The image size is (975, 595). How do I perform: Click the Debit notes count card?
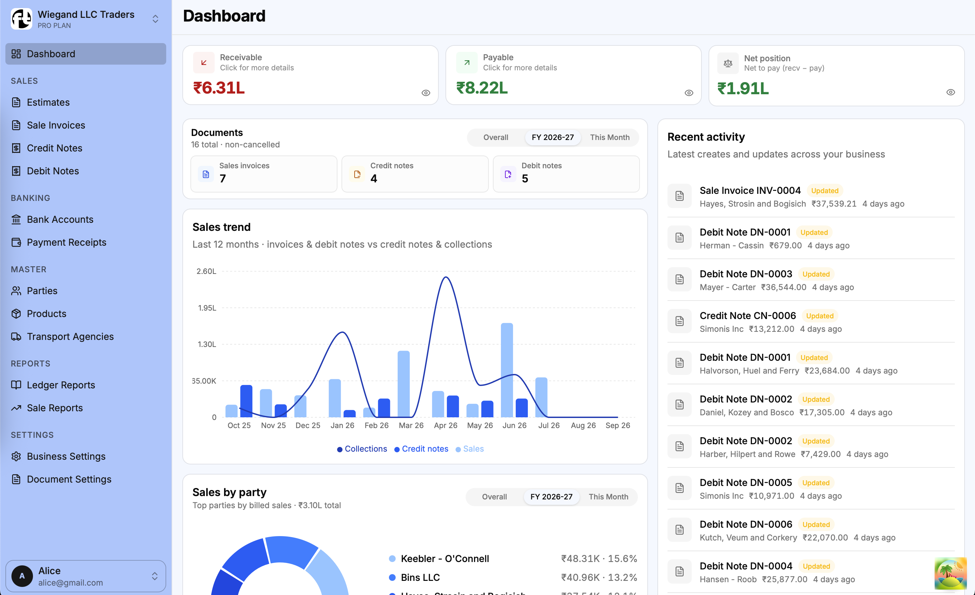click(566, 174)
